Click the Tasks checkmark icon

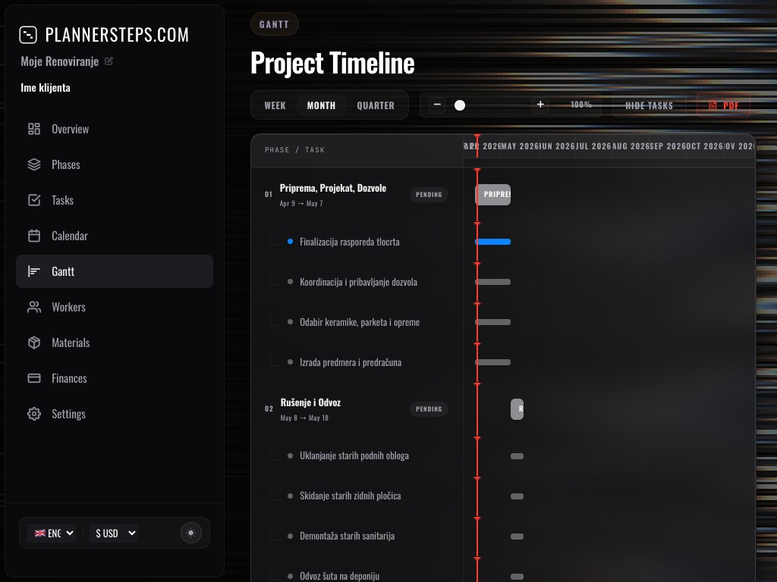pyautogui.click(x=33, y=200)
